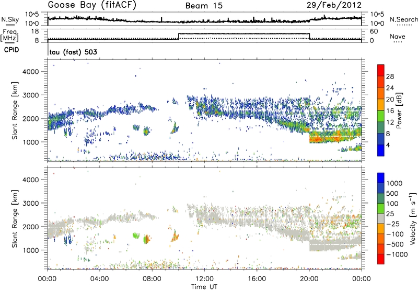
Task: Click the '12:00' time tick label
Action: click(204, 279)
